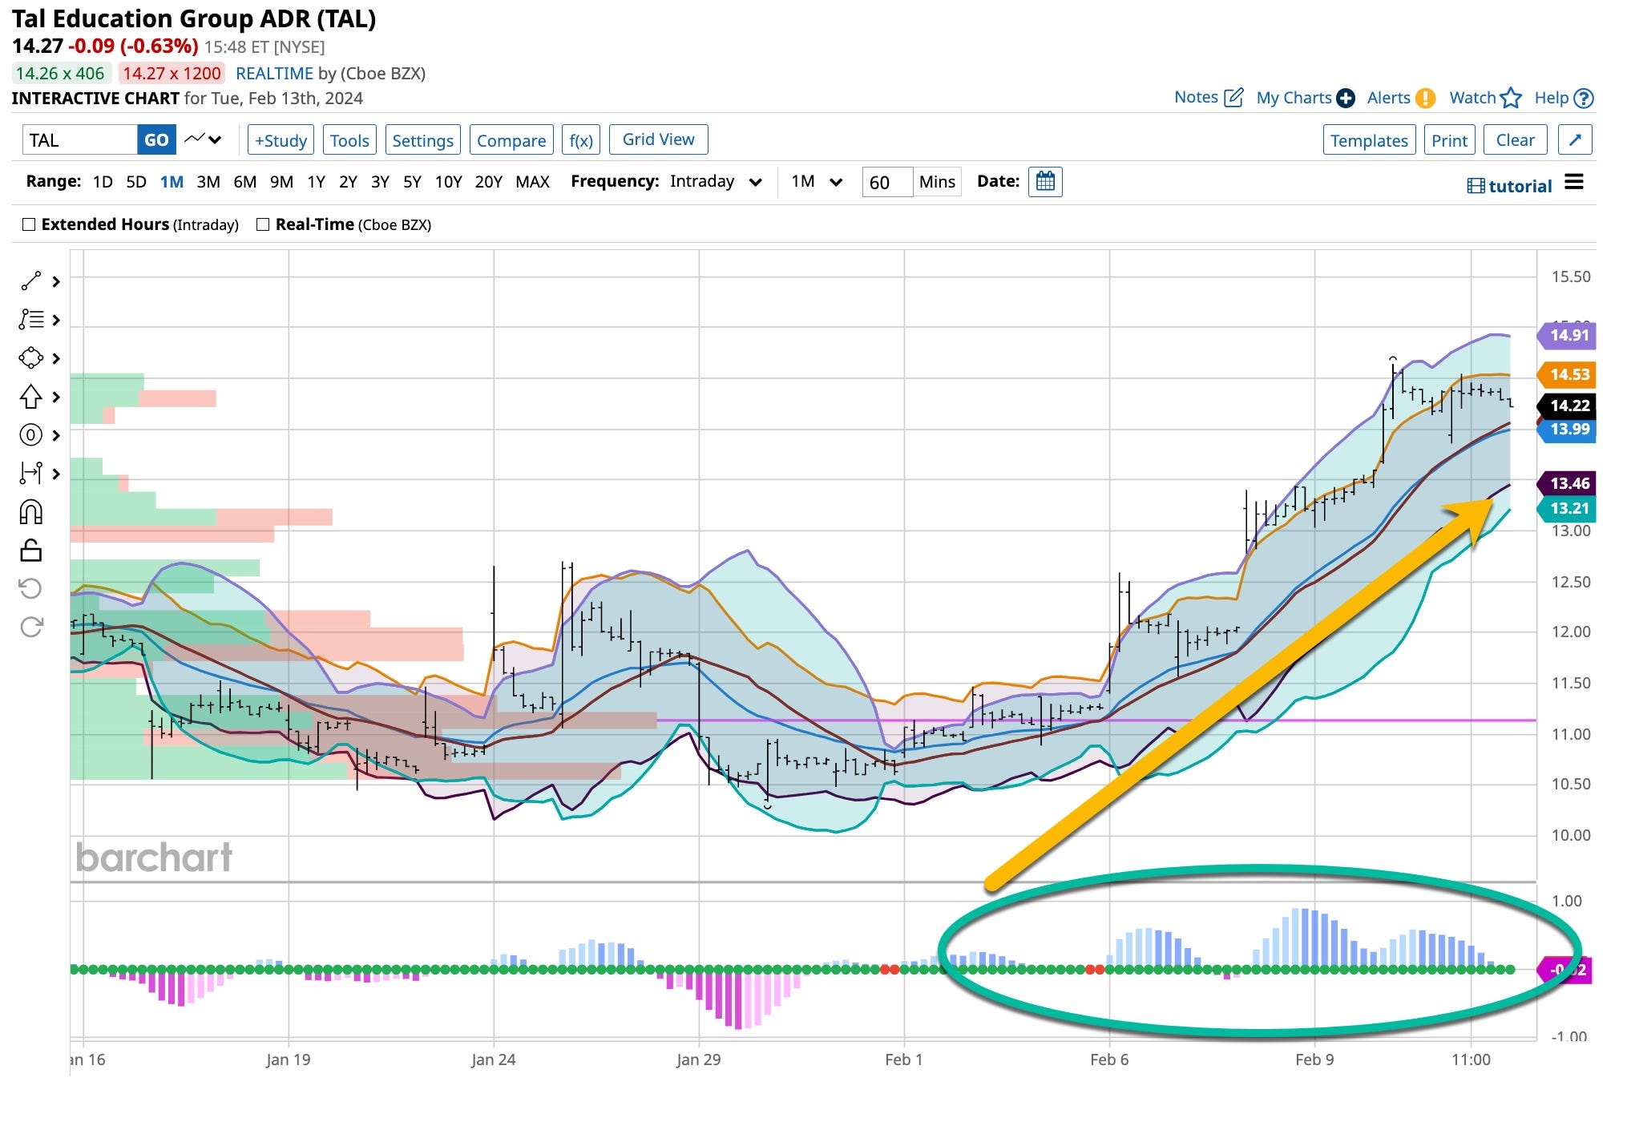Select the shapes drawing tool

coord(30,357)
